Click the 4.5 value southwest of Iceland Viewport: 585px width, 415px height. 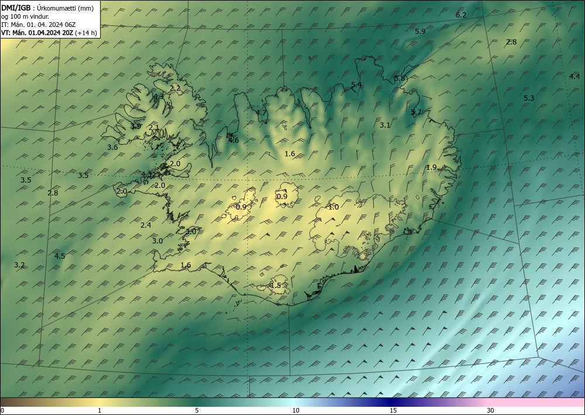(60, 256)
